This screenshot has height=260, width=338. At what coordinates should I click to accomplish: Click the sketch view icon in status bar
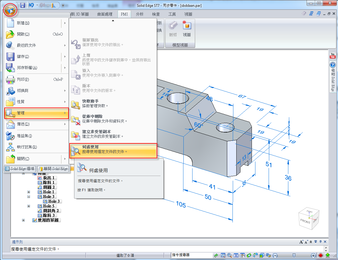coord(255,256)
